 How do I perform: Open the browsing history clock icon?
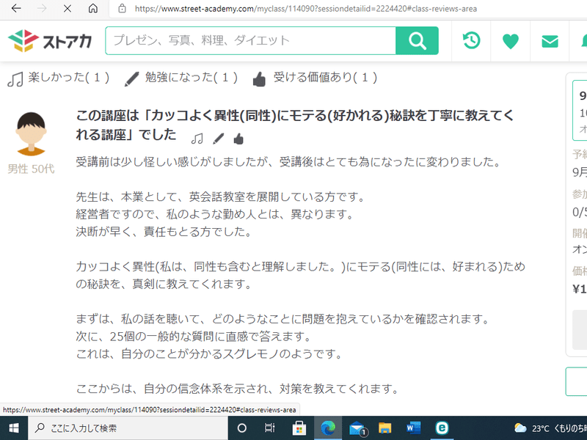(472, 41)
